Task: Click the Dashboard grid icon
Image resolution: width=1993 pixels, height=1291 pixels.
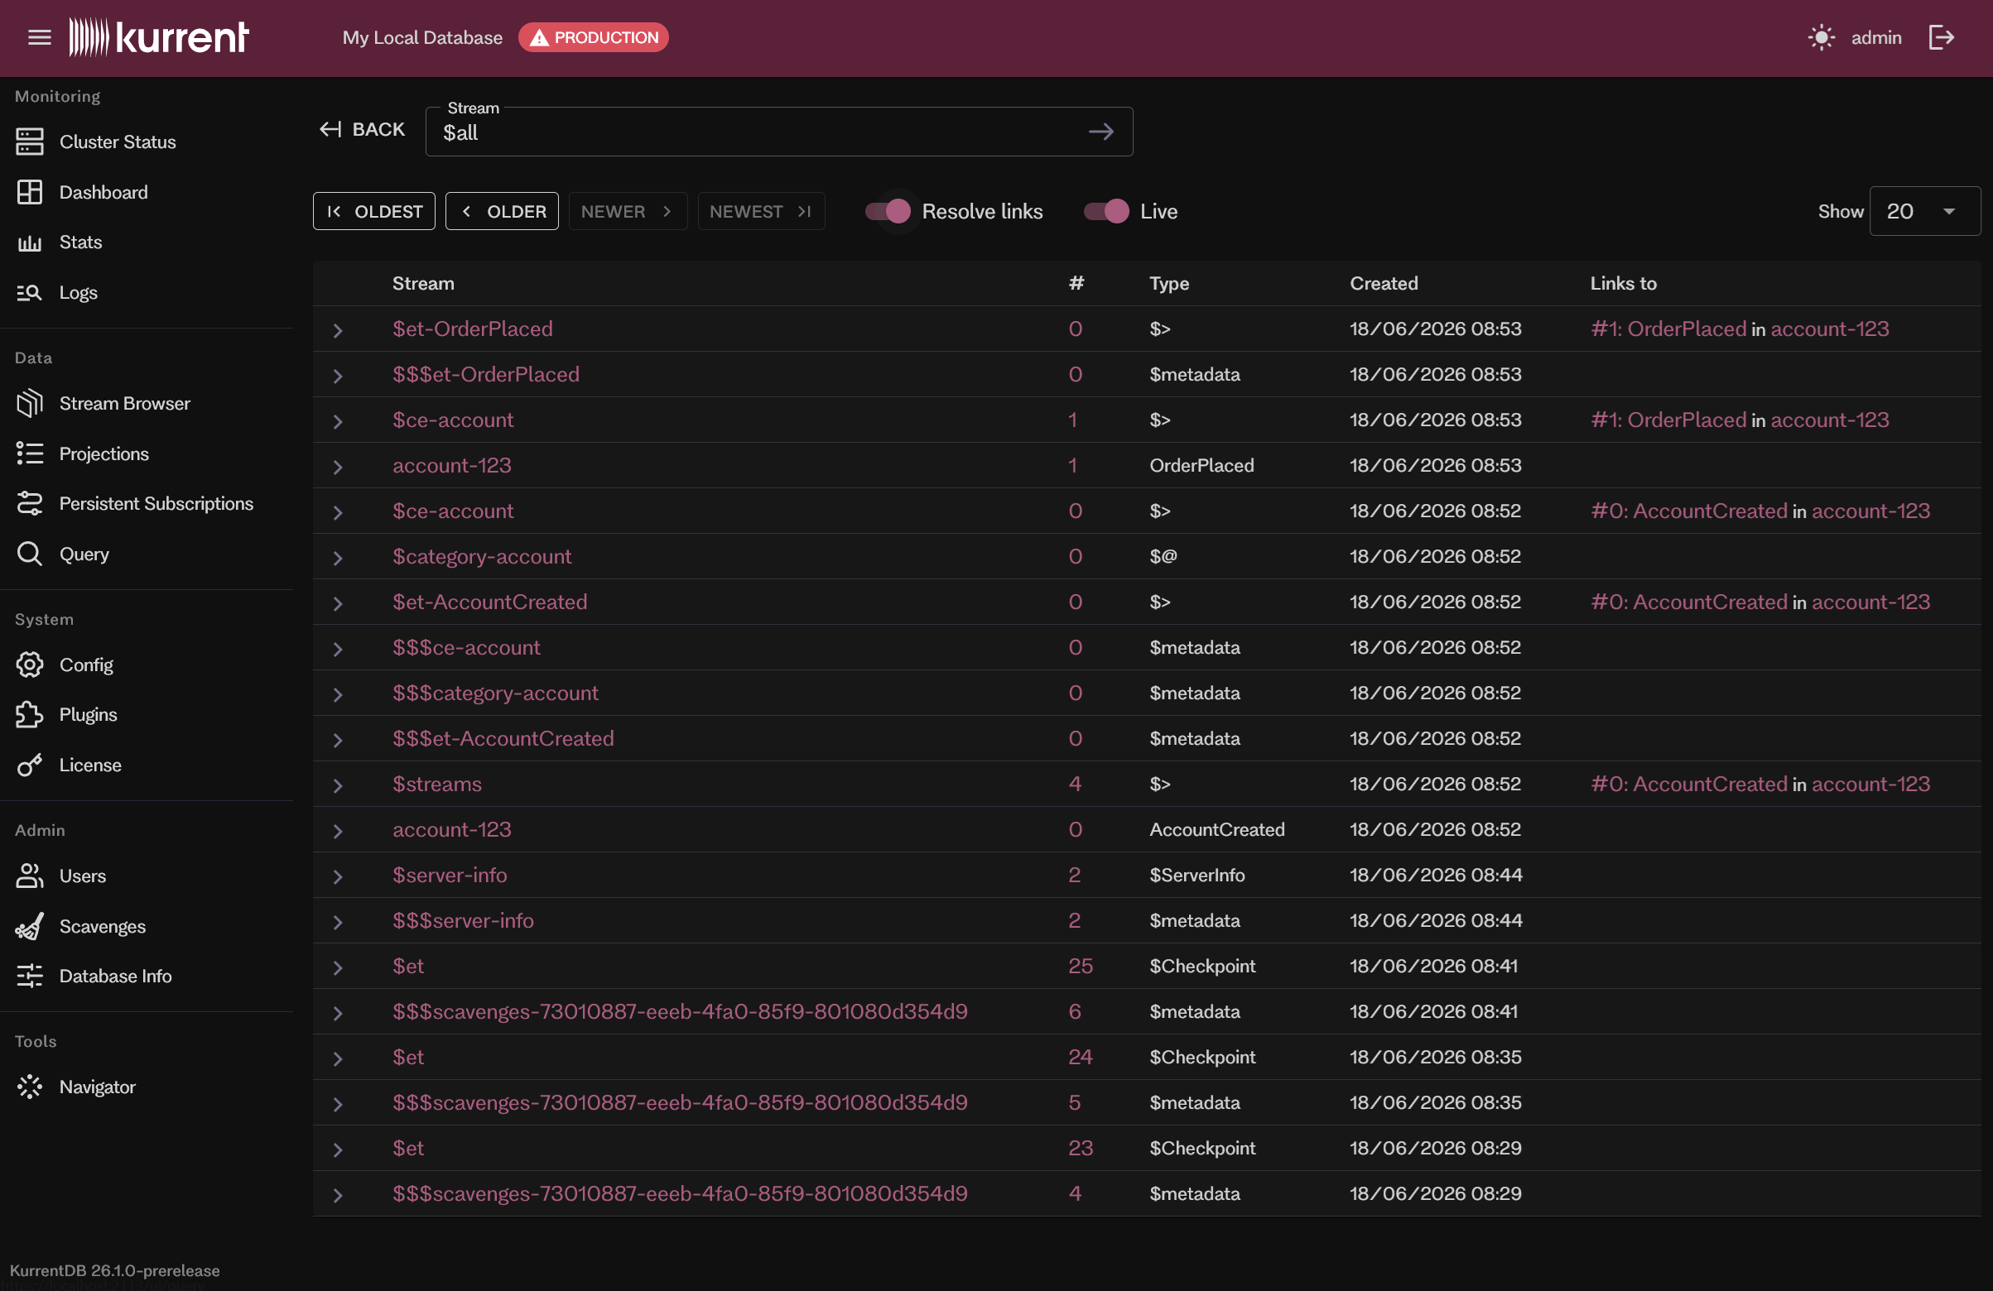Action: pos(29,192)
